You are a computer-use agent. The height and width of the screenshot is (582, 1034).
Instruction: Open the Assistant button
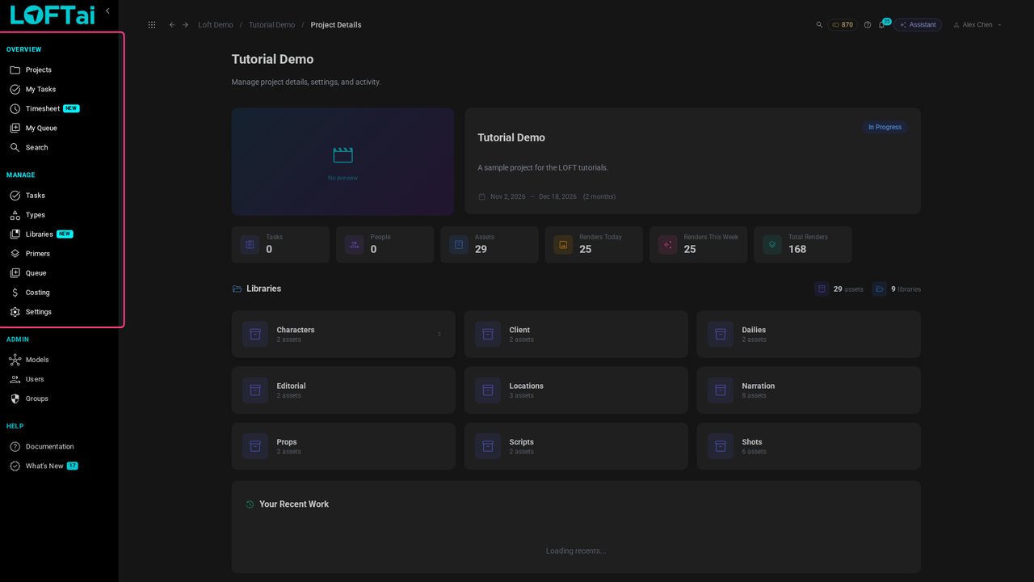(918, 25)
